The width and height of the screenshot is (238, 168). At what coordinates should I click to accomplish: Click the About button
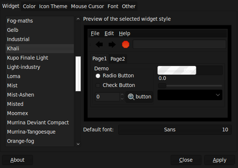(17, 160)
